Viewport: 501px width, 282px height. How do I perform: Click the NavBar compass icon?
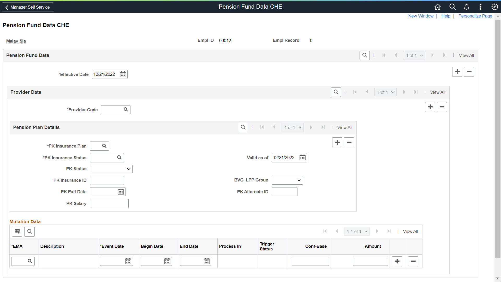(x=494, y=7)
